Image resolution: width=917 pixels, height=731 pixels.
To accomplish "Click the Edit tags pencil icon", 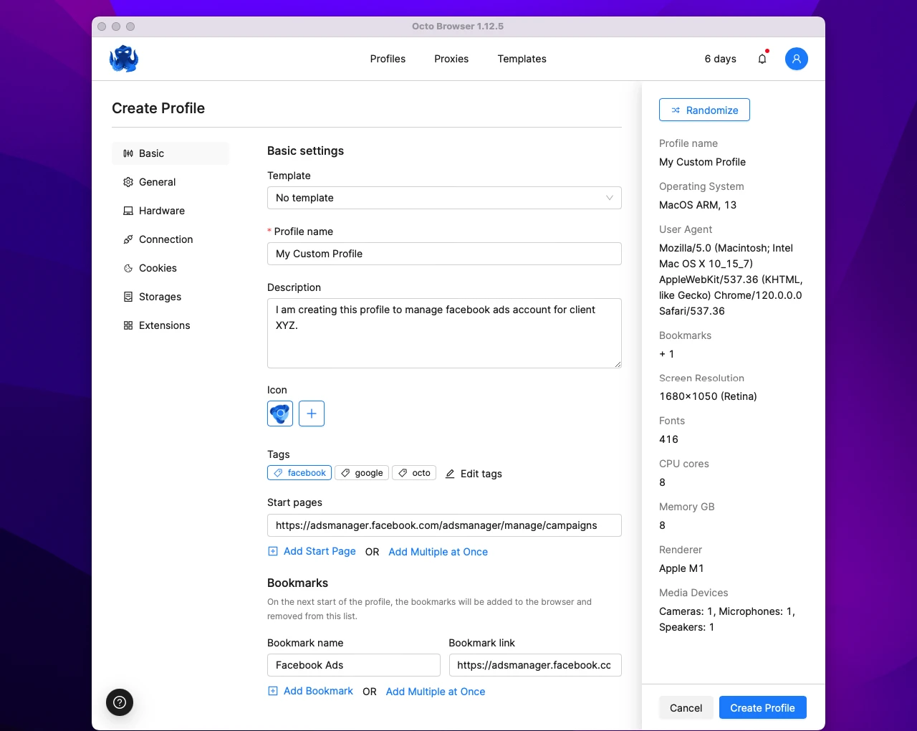I will [x=450, y=474].
